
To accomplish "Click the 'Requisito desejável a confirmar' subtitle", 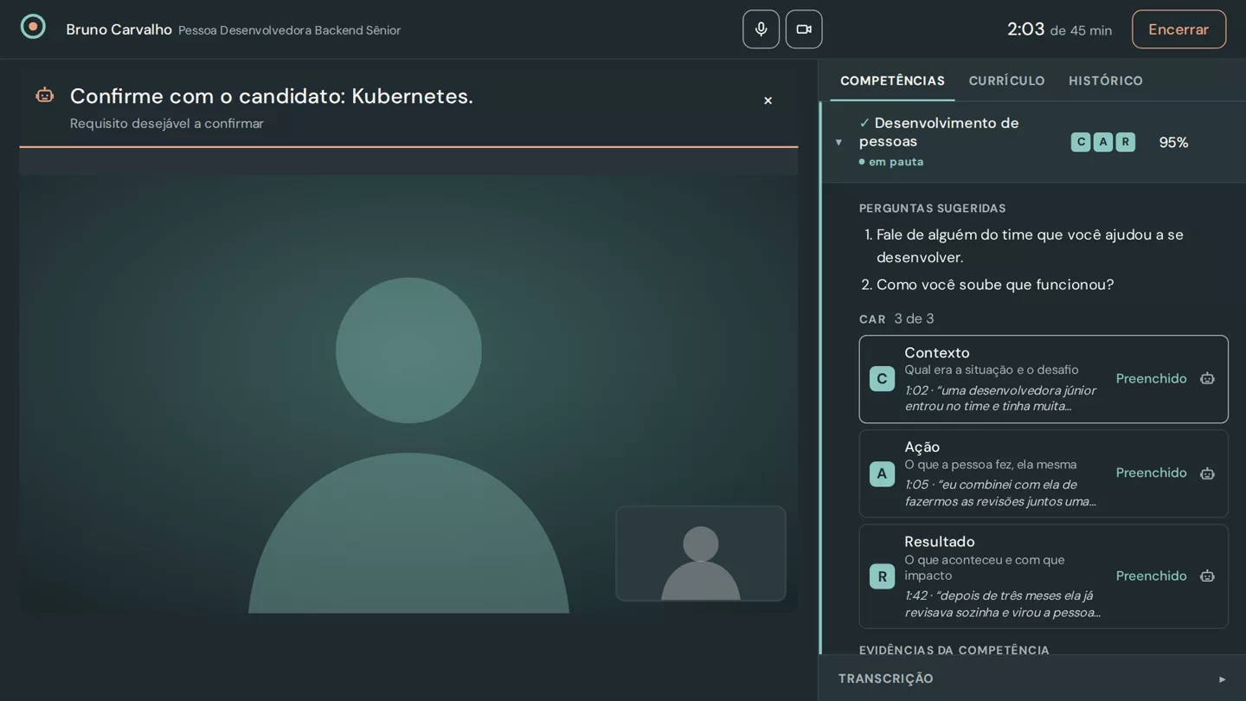I will pyautogui.click(x=167, y=124).
